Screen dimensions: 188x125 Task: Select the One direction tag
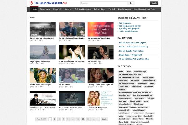(137, 113)
